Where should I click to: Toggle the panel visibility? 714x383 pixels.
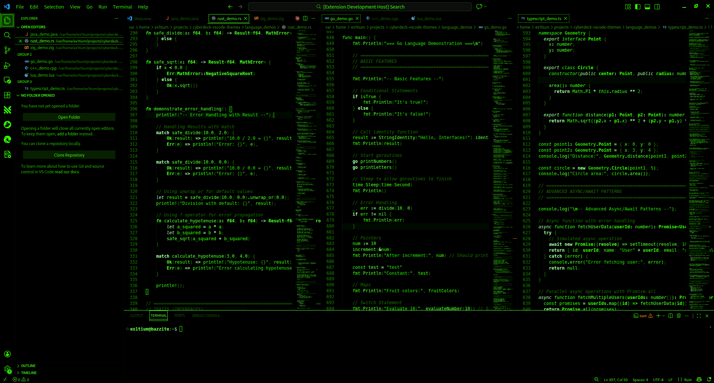tap(647, 7)
